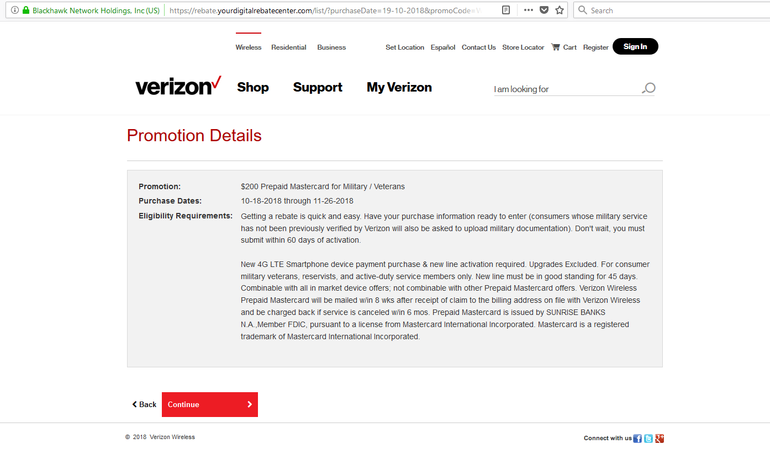Click the Google+ social icon

[659, 438]
